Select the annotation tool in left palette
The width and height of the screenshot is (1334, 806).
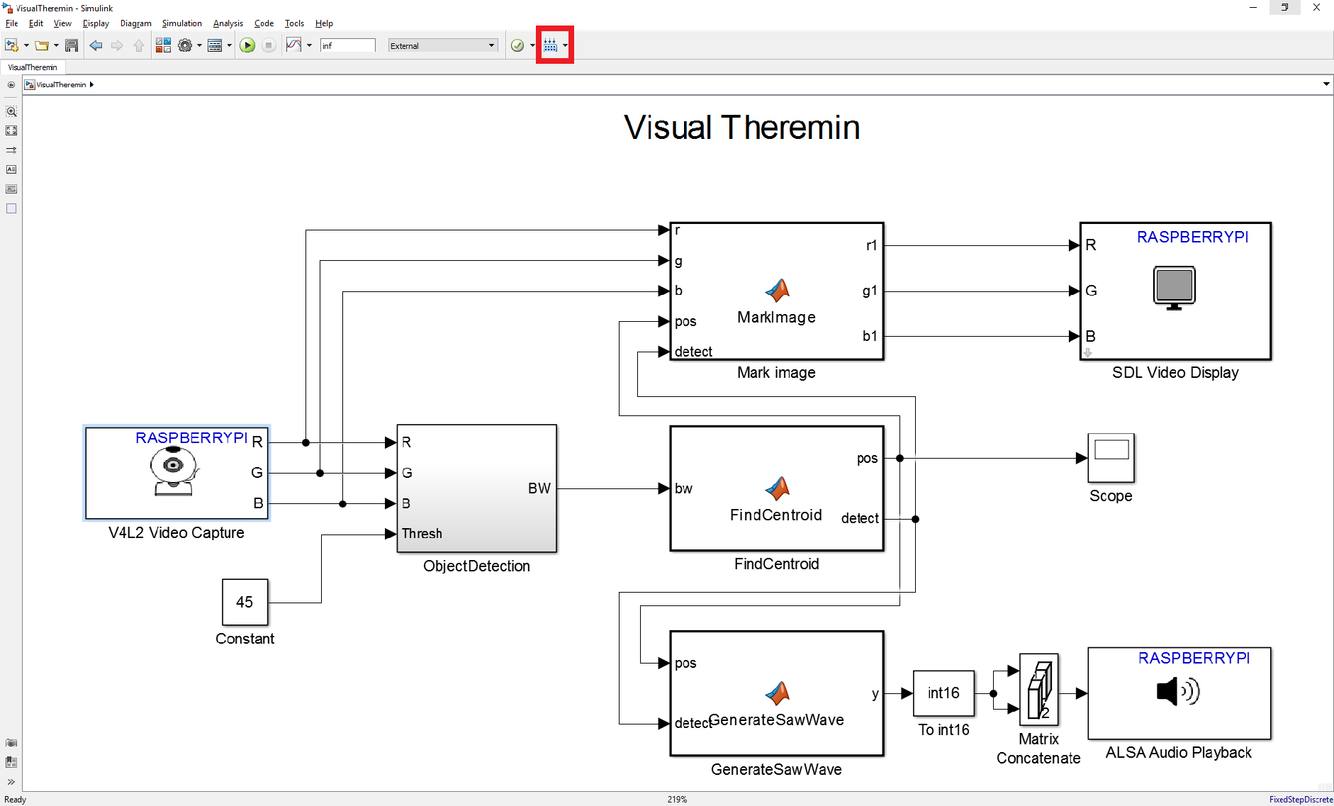[11, 169]
